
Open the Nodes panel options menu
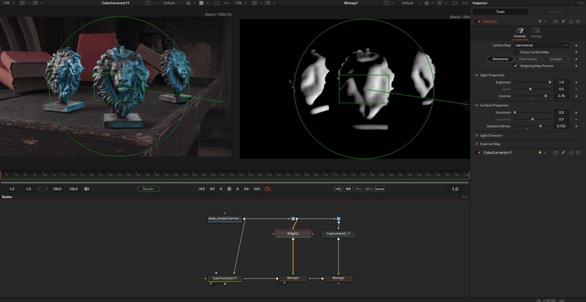point(465,197)
